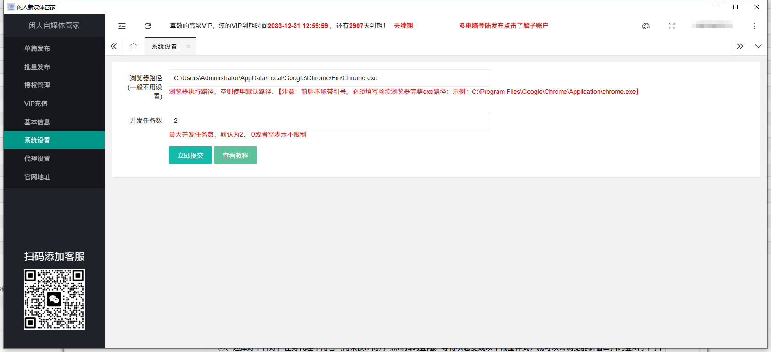Open 批量发布 in the sidebar
Viewport: 771px width, 352px height.
pos(54,67)
